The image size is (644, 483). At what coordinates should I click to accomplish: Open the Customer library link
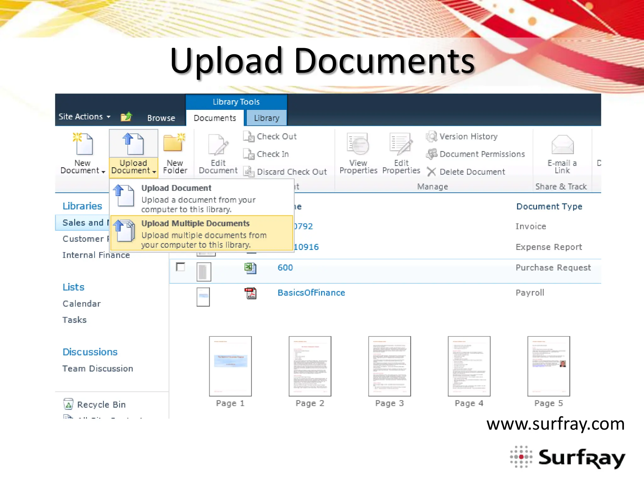pyautogui.click(x=86, y=239)
